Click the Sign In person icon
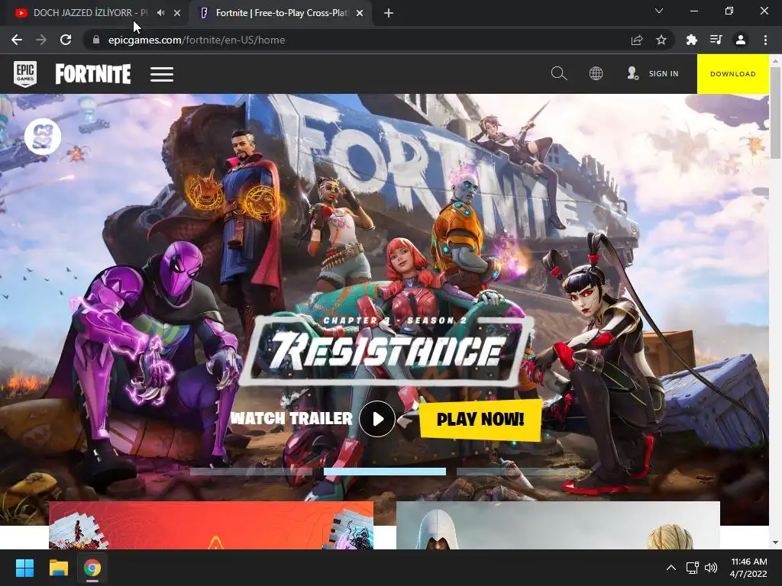The image size is (782, 586). coord(632,73)
